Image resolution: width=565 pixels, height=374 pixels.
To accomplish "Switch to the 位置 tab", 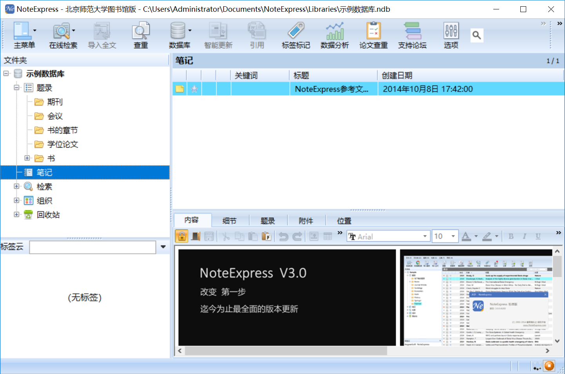I will (x=344, y=221).
